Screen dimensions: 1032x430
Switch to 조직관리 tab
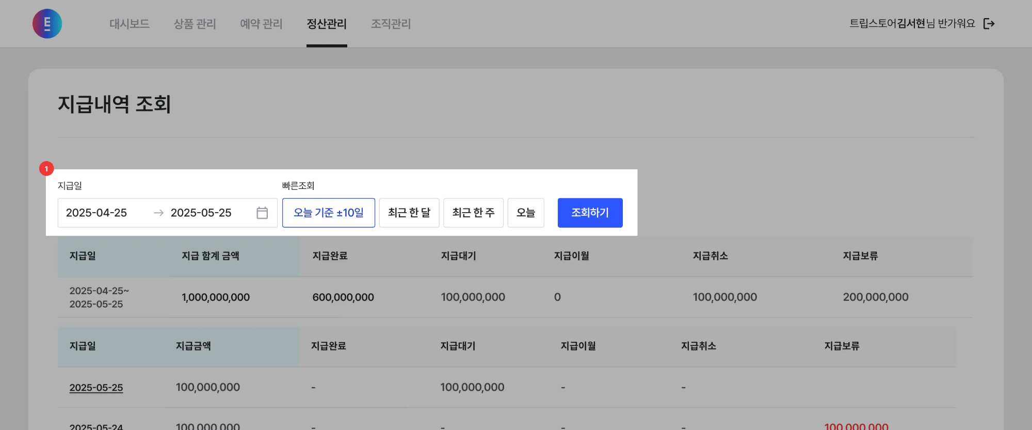coord(391,24)
